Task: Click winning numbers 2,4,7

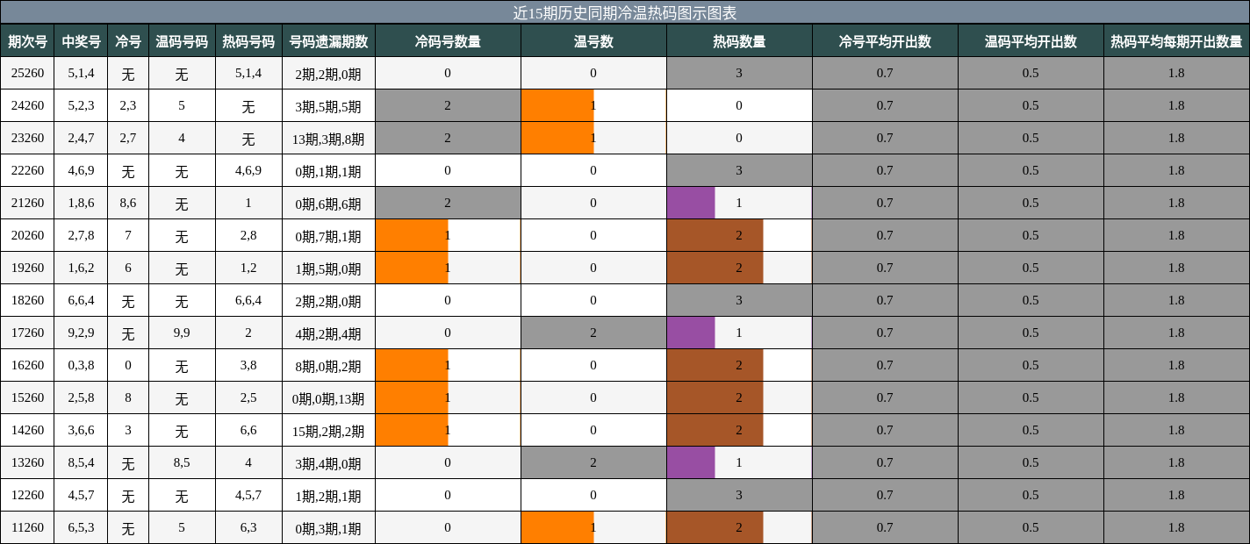Action: pos(81,139)
